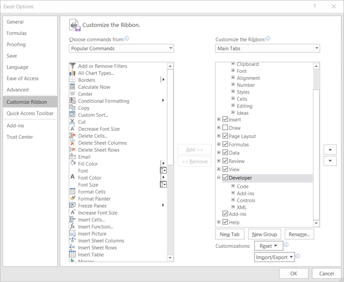Image resolution: width=344 pixels, height=282 pixels.
Task: Click the New Tab button
Action: pos(230,234)
